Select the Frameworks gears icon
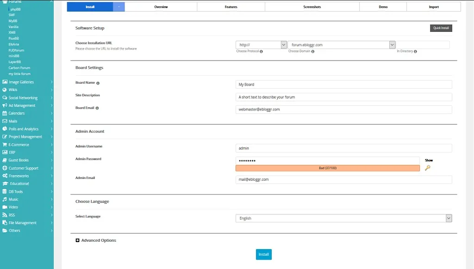This screenshot has height=269, width=474. coord(5,176)
